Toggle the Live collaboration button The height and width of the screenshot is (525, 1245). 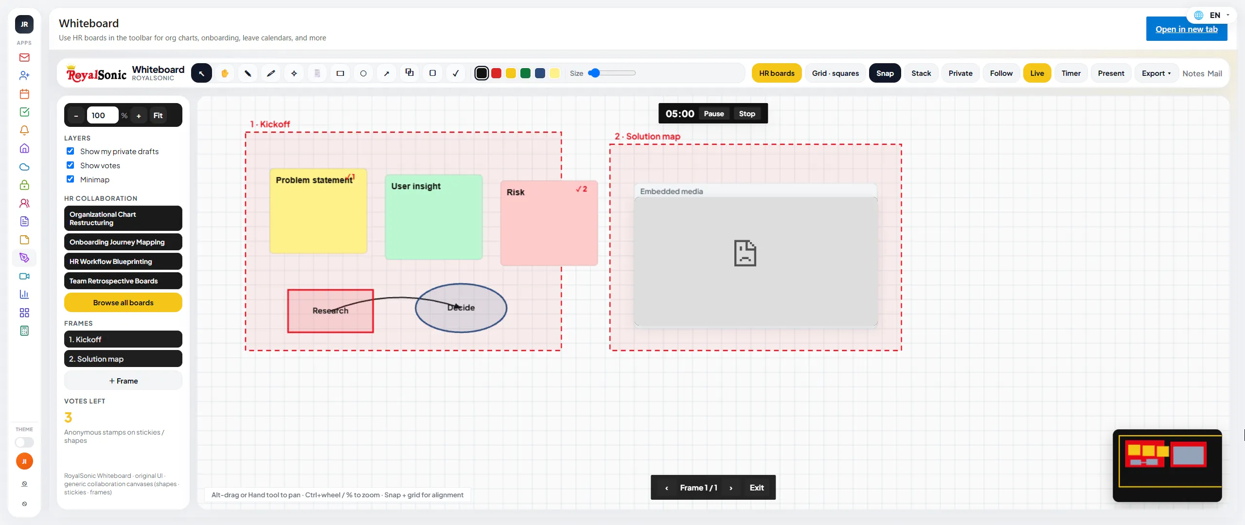pos(1037,73)
